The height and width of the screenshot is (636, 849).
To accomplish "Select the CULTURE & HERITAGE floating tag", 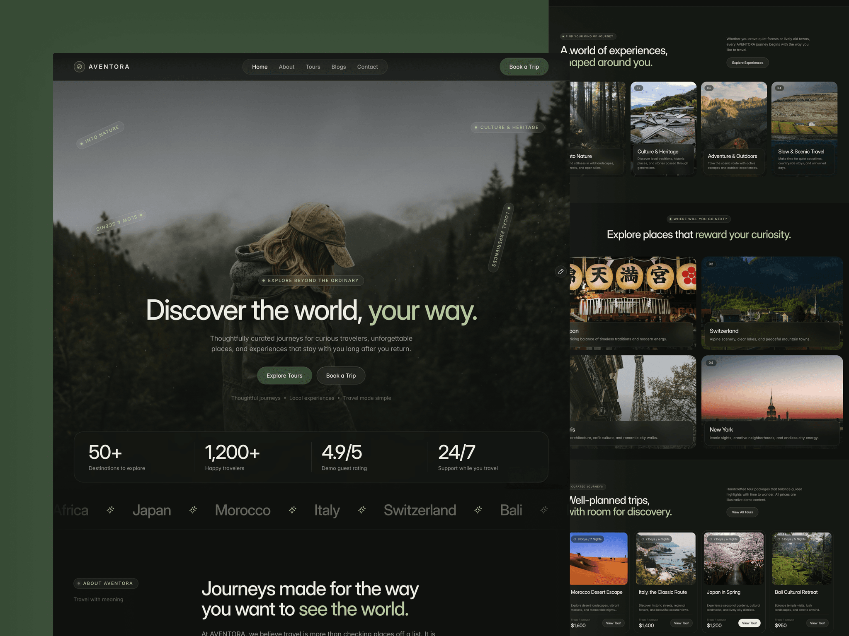I will (507, 128).
